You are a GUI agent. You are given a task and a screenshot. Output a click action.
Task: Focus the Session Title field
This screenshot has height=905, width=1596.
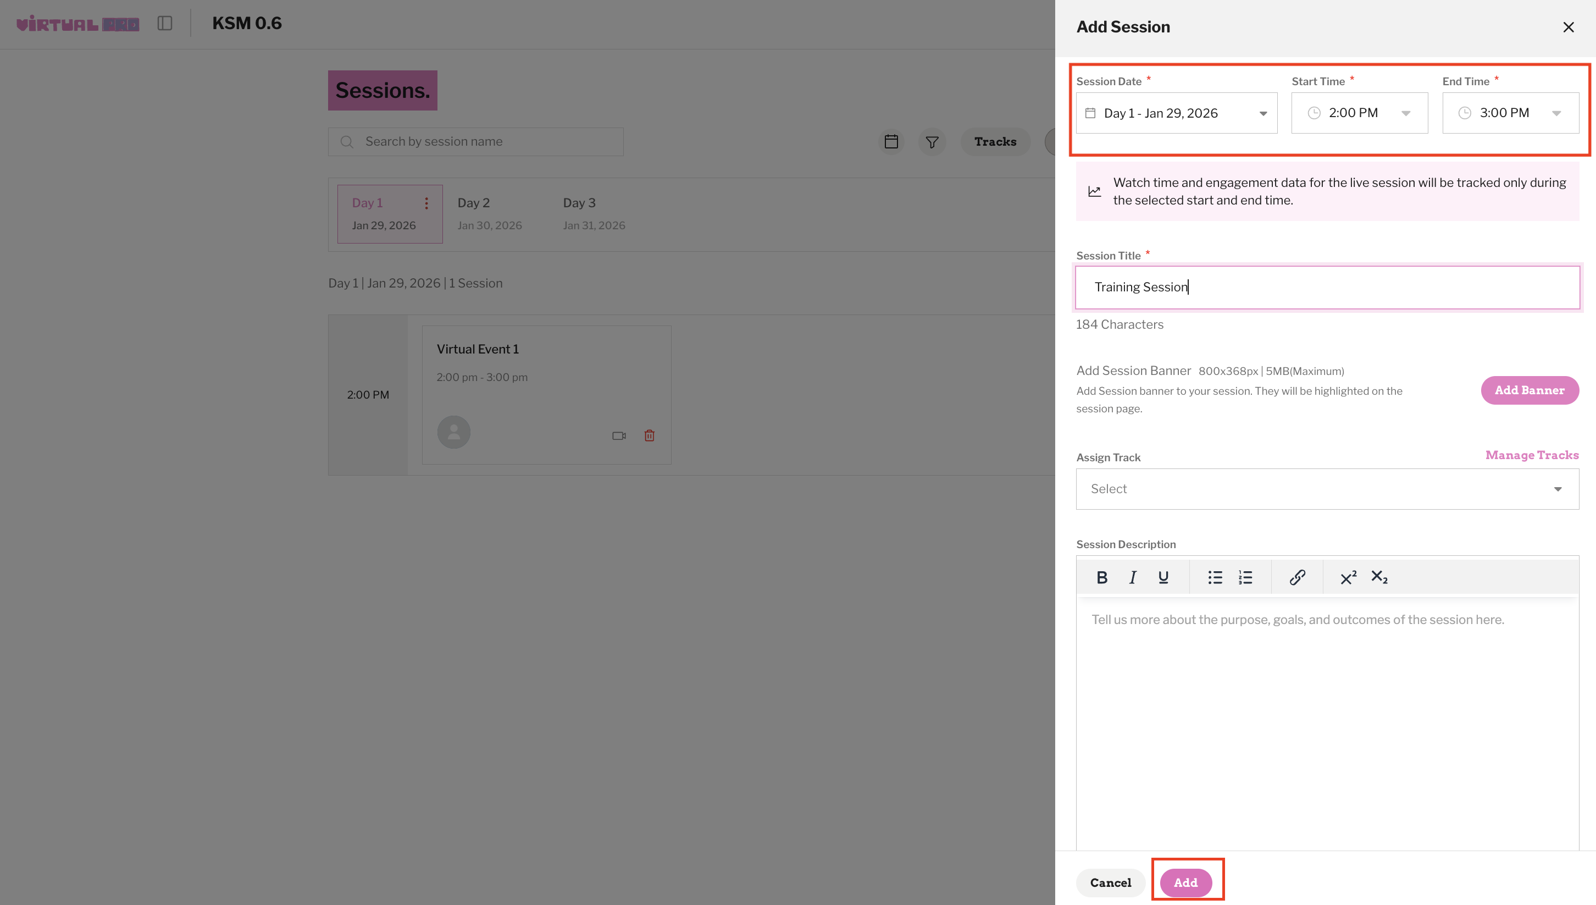[1327, 287]
